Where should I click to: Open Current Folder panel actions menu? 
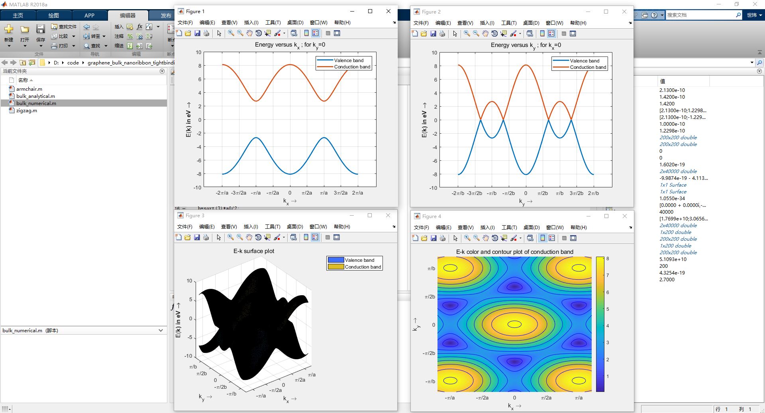[162, 71]
